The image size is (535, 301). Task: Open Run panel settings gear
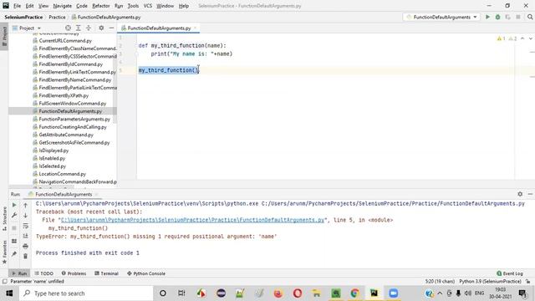[520, 194]
